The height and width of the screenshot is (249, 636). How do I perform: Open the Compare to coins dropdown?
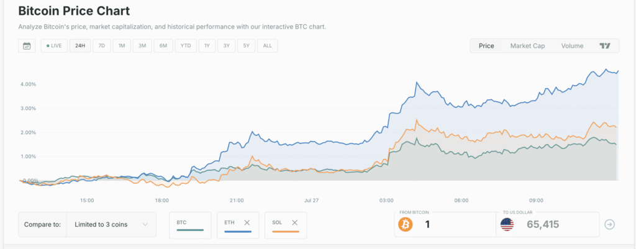click(111, 224)
